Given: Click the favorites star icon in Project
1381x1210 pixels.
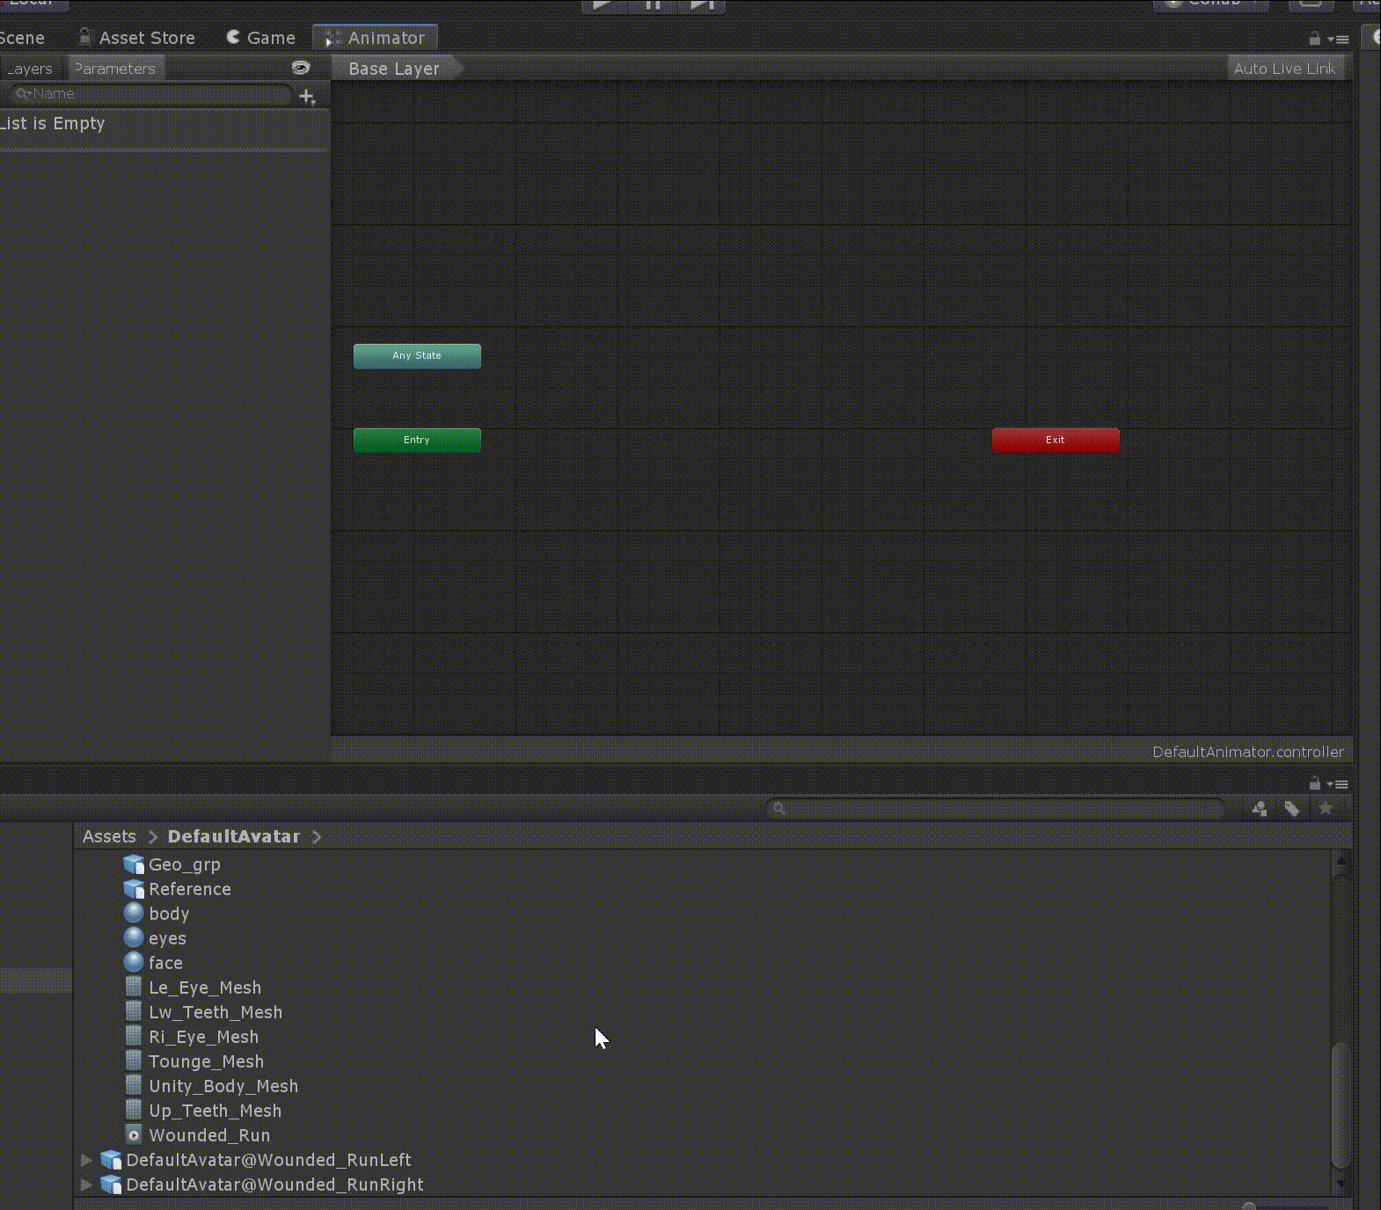Looking at the screenshot, I should 1326,808.
